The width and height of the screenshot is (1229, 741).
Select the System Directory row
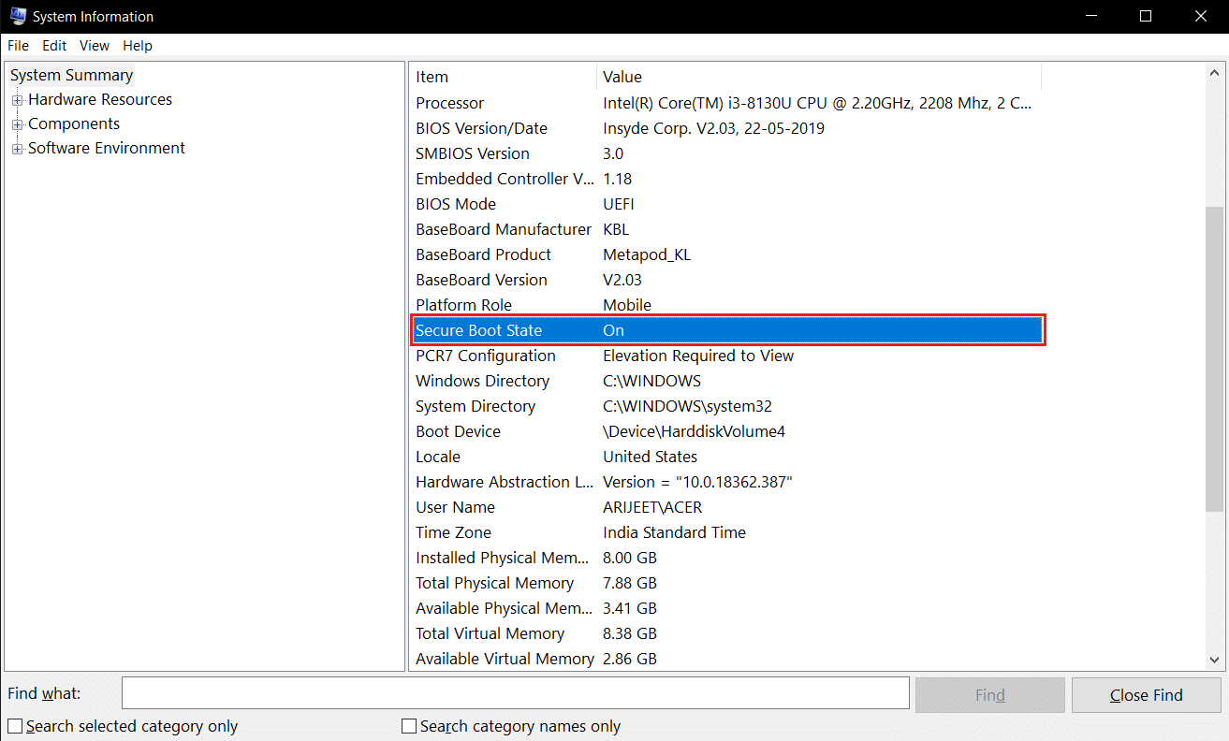[x=726, y=406]
